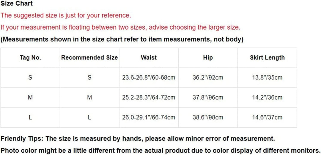Click the Tag No. column header

30,58
